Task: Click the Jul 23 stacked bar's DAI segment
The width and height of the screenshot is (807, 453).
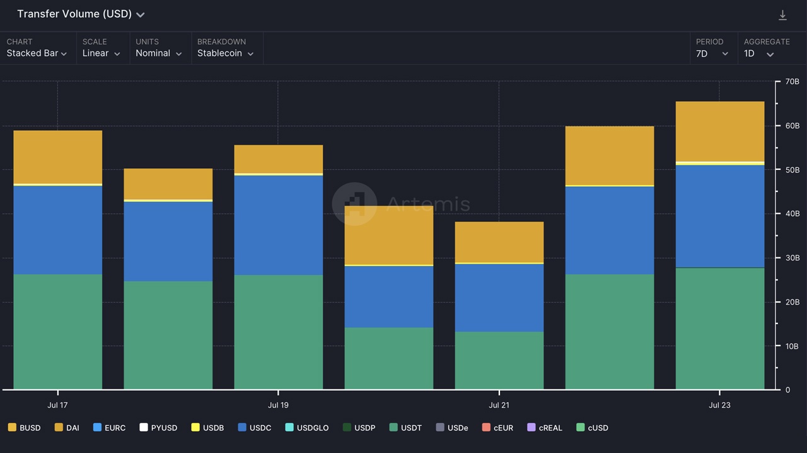Action: pyautogui.click(x=719, y=131)
